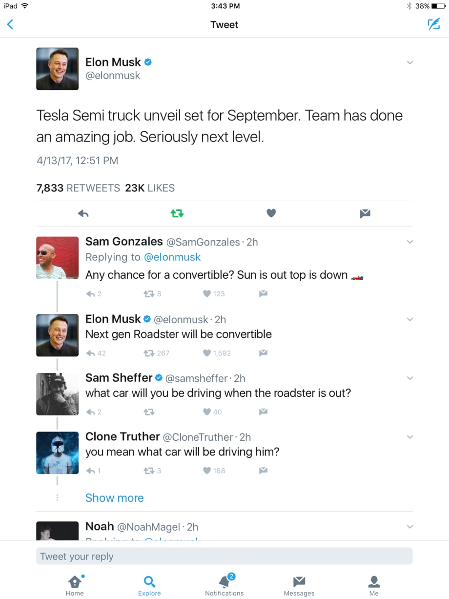Retweet Elon's Next gen Roadster reply
This screenshot has height=599, width=449.
pos(148,353)
